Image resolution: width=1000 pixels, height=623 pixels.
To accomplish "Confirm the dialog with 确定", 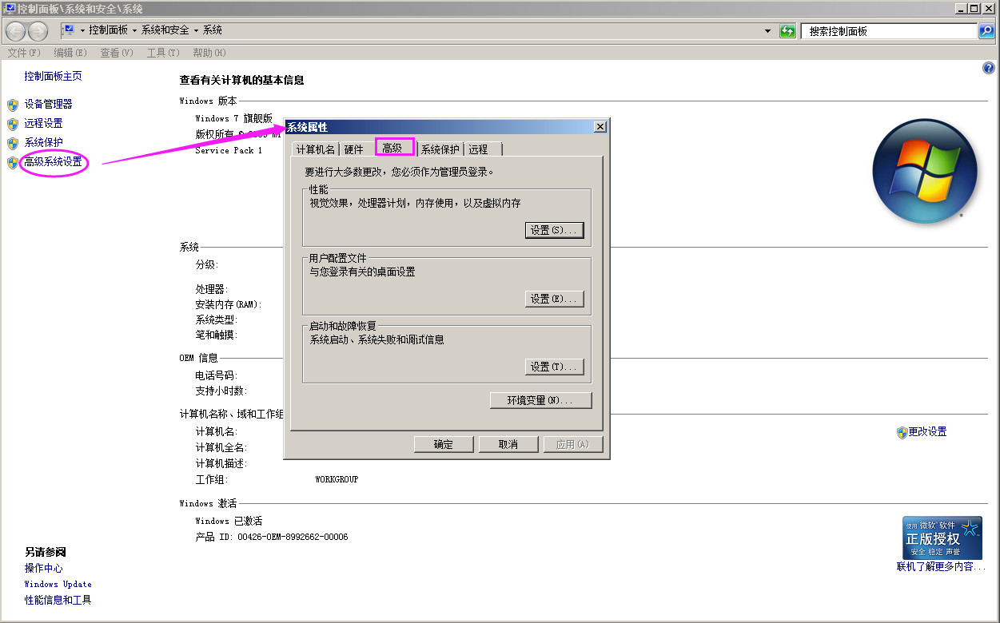I will pos(444,444).
